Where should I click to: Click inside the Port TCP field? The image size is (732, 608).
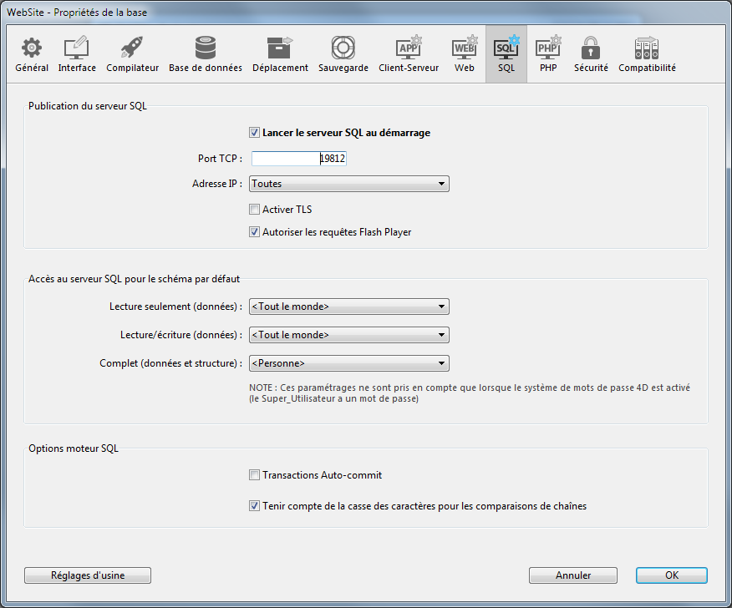(x=298, y=158)
